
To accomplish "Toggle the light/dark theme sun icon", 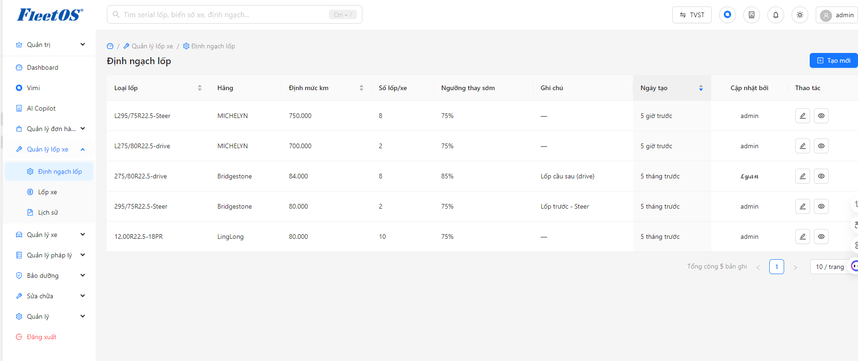I will [x=800, y=15].
